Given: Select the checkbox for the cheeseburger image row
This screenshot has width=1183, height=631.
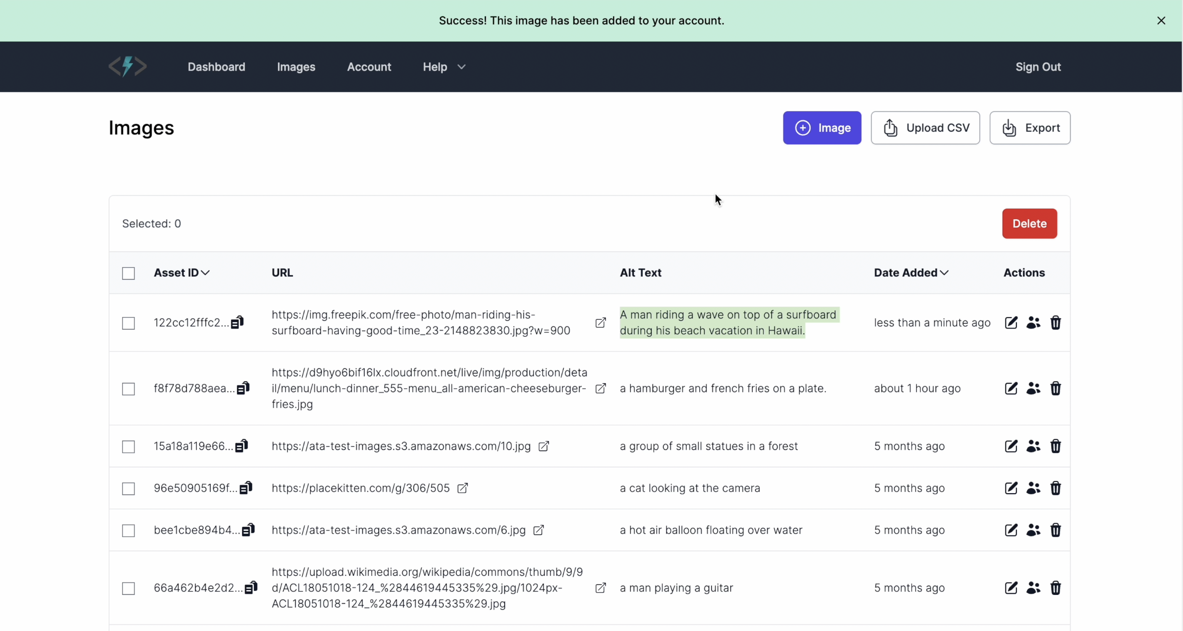Looking at the screenshot, I should [x=129, y=389].
